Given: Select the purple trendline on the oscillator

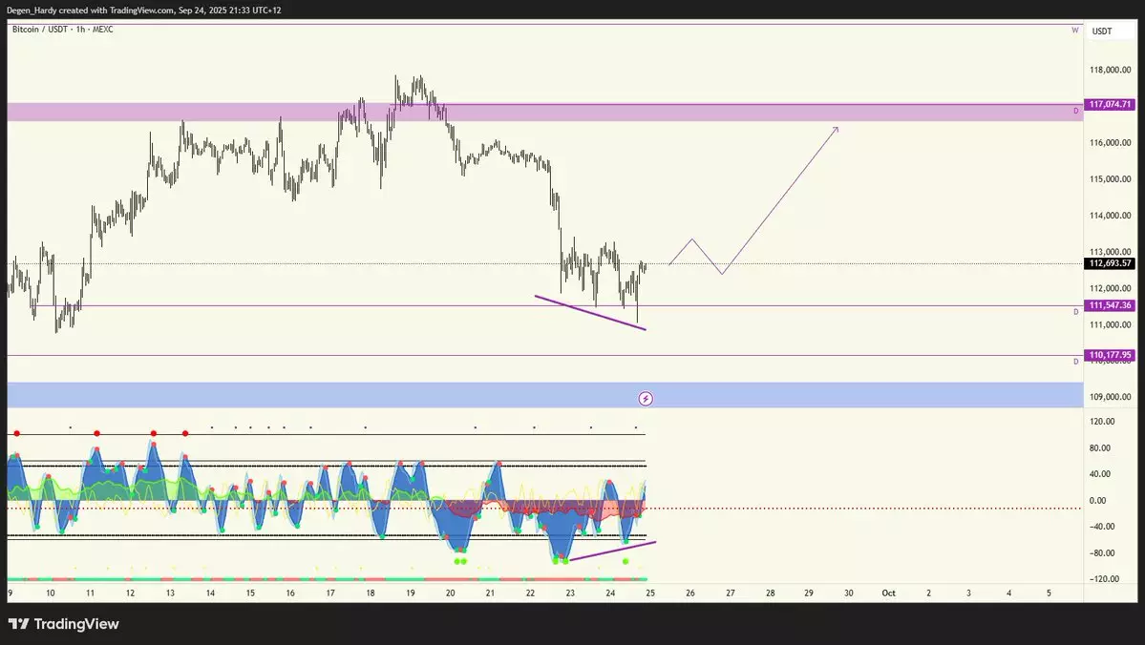Looking at the screenshot, I should (x=611, y=550).
